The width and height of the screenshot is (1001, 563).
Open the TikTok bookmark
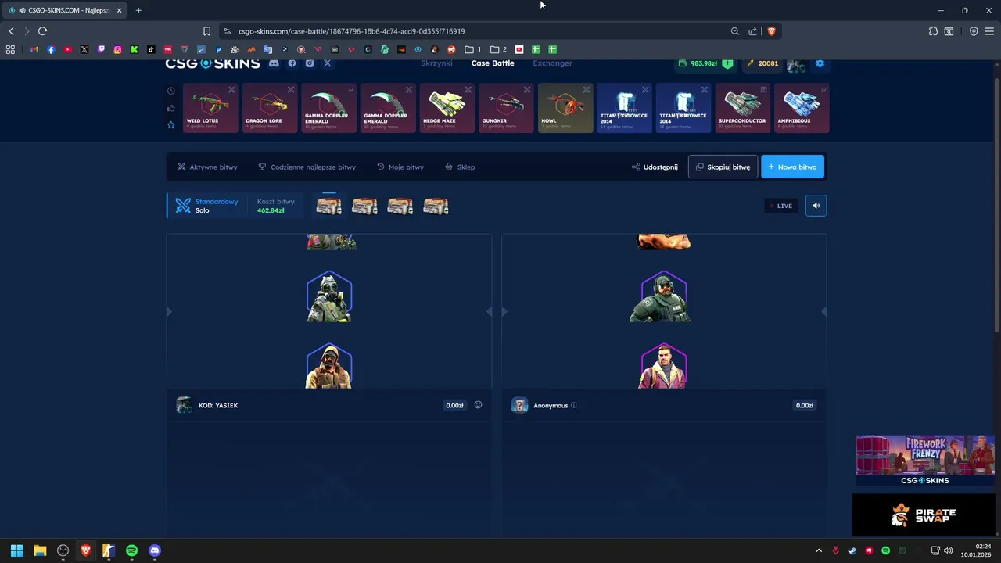coord(151,49)
